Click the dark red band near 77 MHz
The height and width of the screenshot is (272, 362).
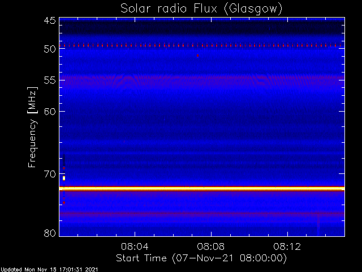pyautogui.click(x=202, y=214)
